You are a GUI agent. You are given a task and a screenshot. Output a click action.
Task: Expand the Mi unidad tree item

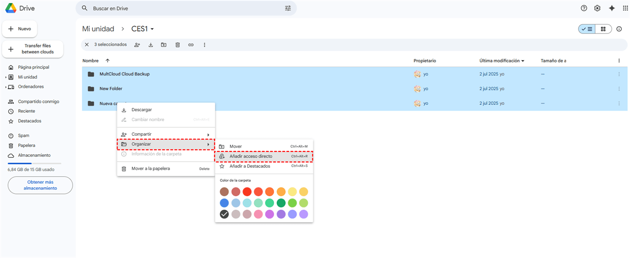[x=6, y=77]
